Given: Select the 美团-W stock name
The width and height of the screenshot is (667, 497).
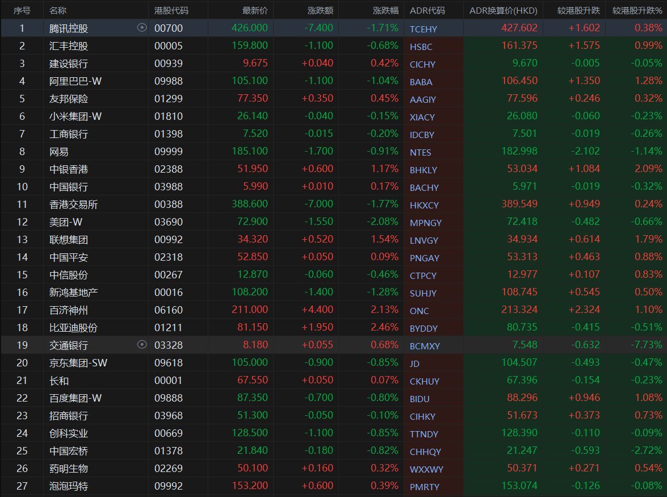Looking at the screenshot, I should (65, 222).
